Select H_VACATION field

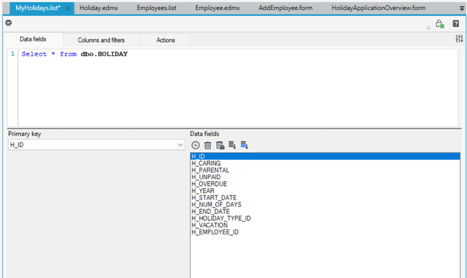tap(325, 225)
